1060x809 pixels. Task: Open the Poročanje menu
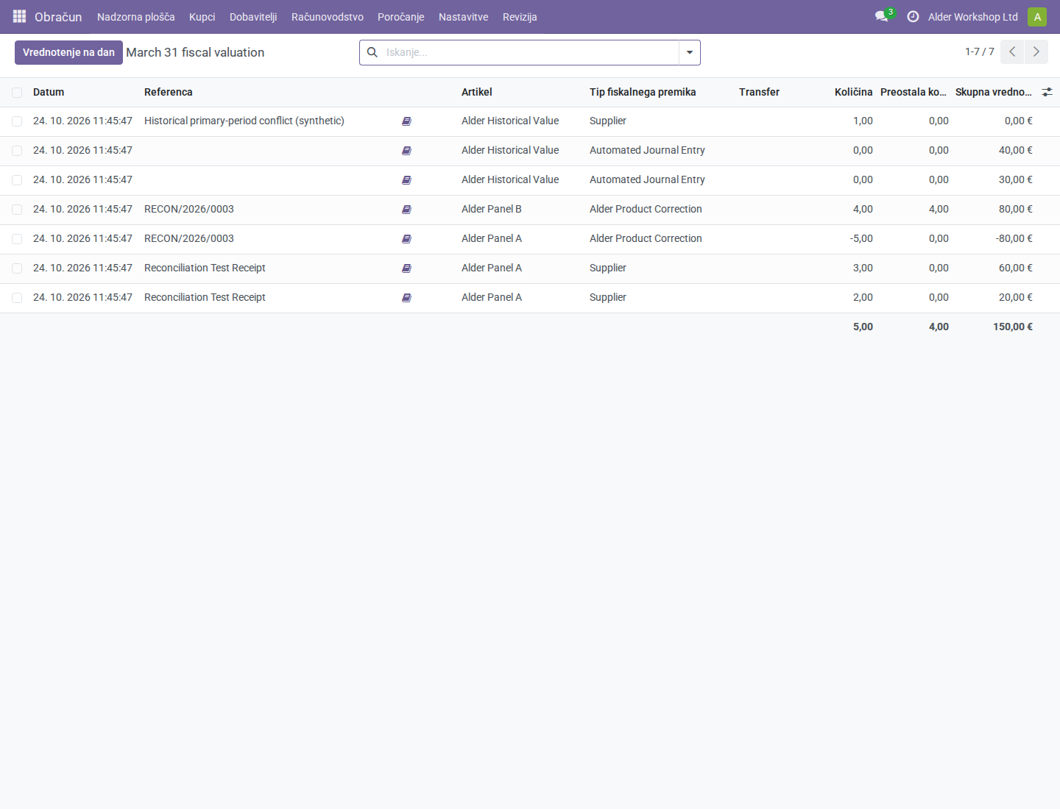(x=401, y=17)
